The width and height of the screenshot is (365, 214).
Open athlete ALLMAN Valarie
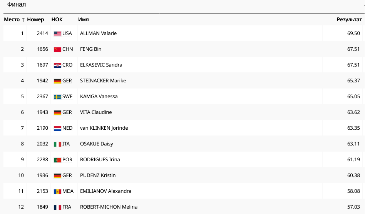(x=98, y=33)
